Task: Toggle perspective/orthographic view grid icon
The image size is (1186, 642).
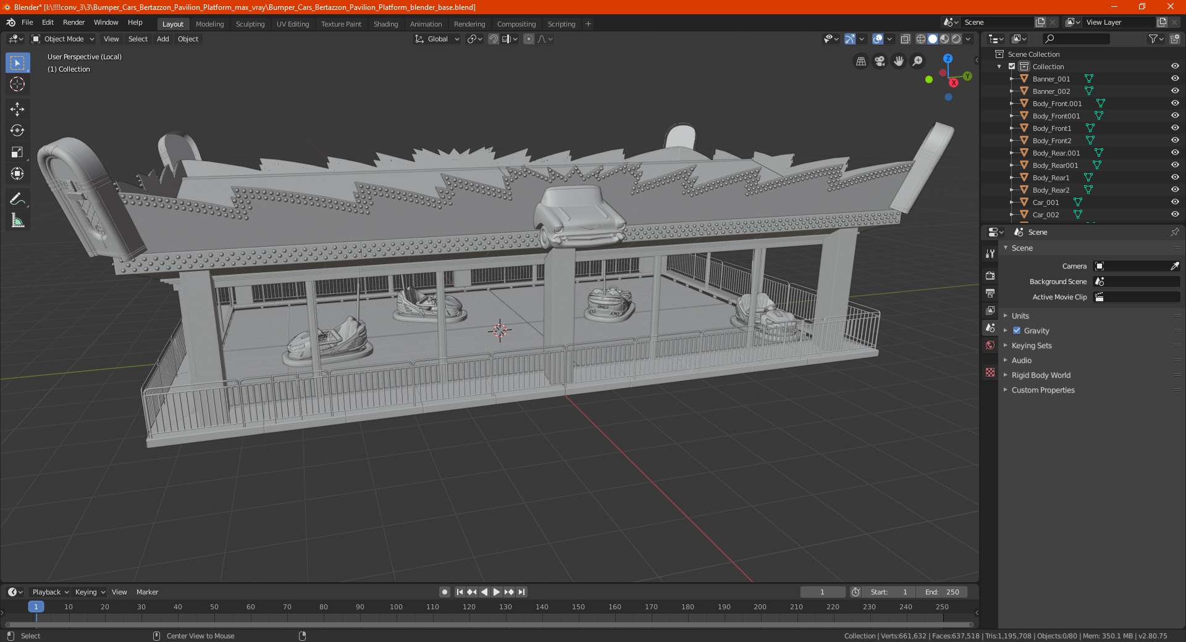Action: coord(860,61)
